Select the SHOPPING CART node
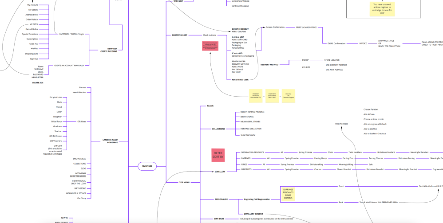Image resolution: width=443 pixels, height=223 pixels. pos(179,35)
